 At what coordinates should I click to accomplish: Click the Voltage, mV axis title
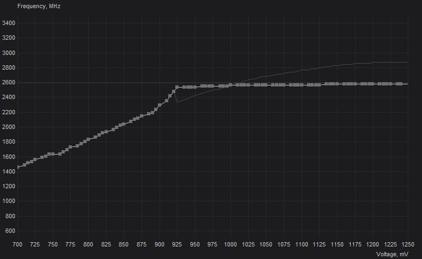[x=392, y=254]
